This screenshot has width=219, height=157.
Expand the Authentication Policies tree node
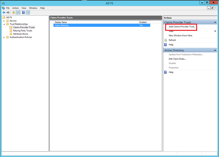(x=4, y=37)
